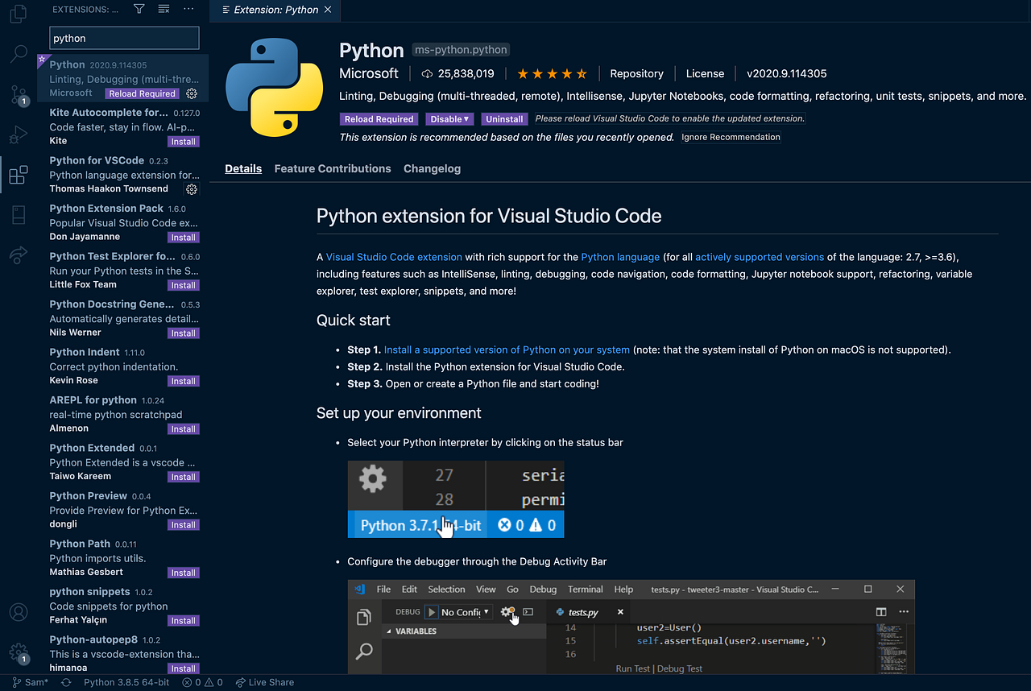1031x691 pixels.
Task: Switch to the Feature Contributions tab
Action: 333,168
